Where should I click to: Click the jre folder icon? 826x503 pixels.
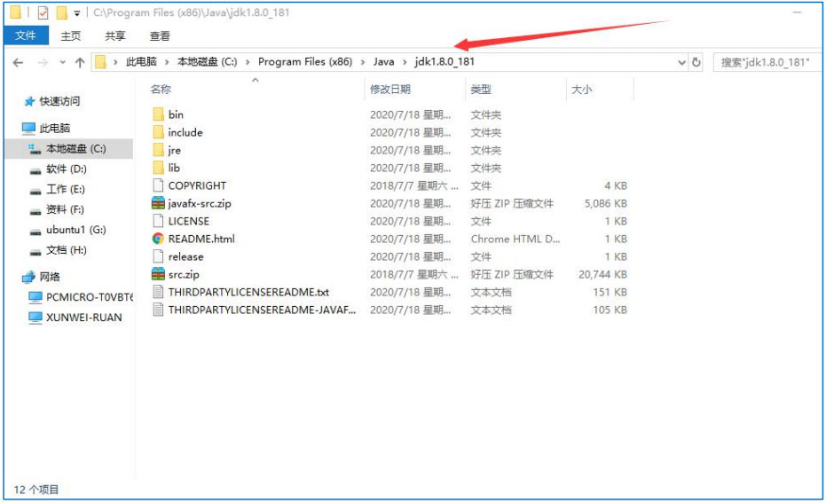[158, 150]
